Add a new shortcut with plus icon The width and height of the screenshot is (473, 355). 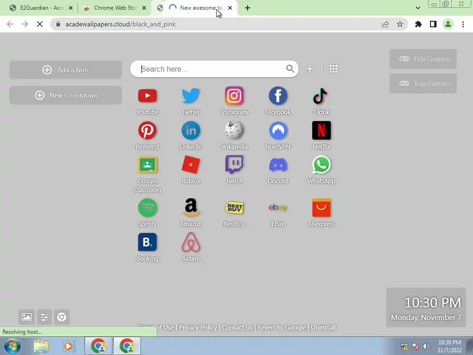(x=310, y=69)
